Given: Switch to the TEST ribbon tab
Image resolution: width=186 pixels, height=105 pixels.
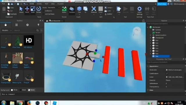Looking at the screenshot, I should (x=46, y=4).
